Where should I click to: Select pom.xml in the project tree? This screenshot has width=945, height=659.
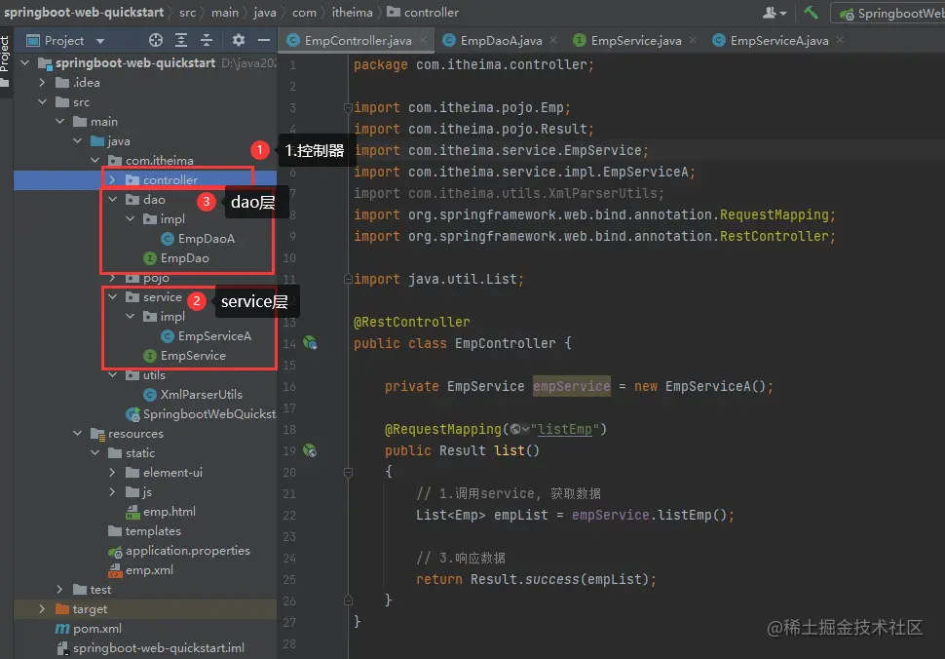97,629
